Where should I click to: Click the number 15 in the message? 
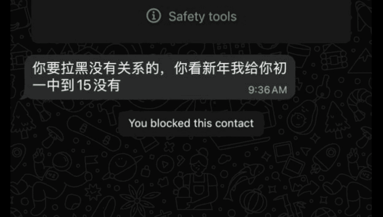click(84, 85)
